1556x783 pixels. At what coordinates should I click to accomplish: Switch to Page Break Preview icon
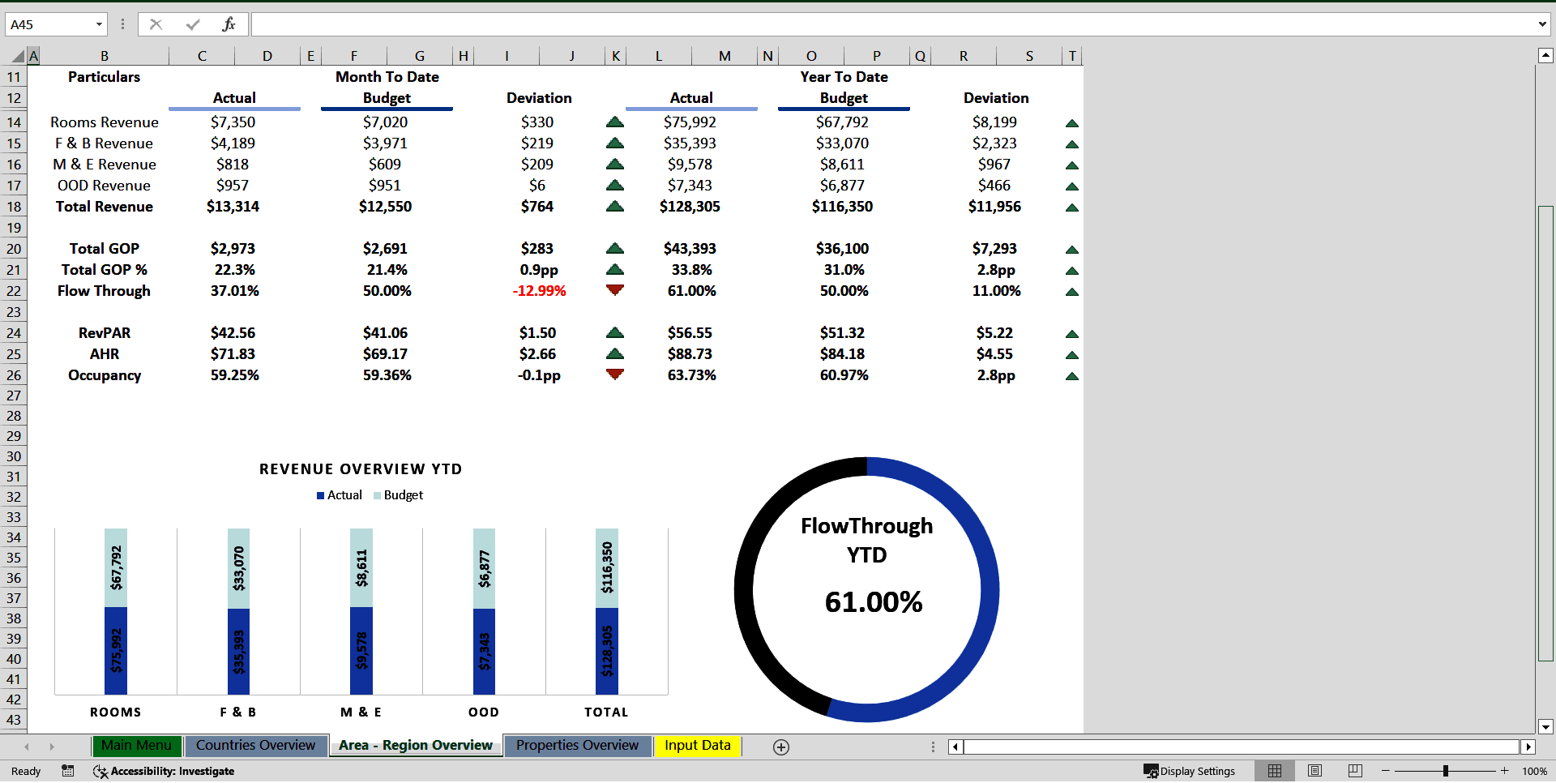(1355, 771)
